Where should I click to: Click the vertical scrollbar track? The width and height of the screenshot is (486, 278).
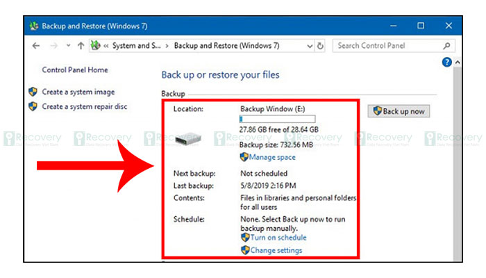(458, 165)
